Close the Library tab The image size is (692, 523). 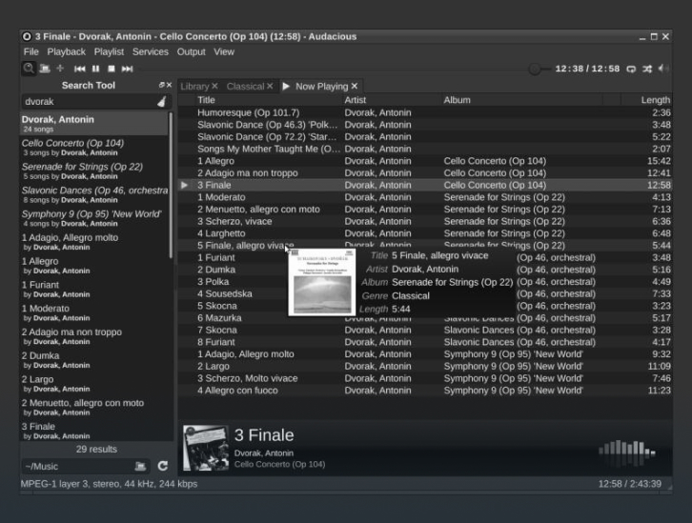click(x=214, y=86)
